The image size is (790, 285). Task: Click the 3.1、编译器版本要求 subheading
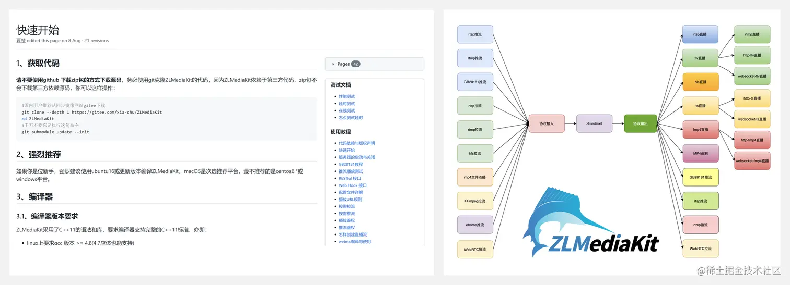[47, 216]
